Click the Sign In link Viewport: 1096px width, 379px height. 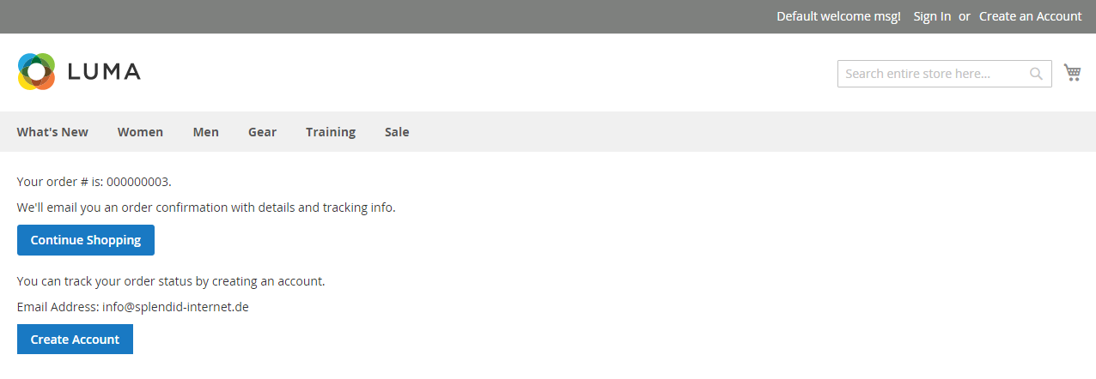(x=932, y=16)
